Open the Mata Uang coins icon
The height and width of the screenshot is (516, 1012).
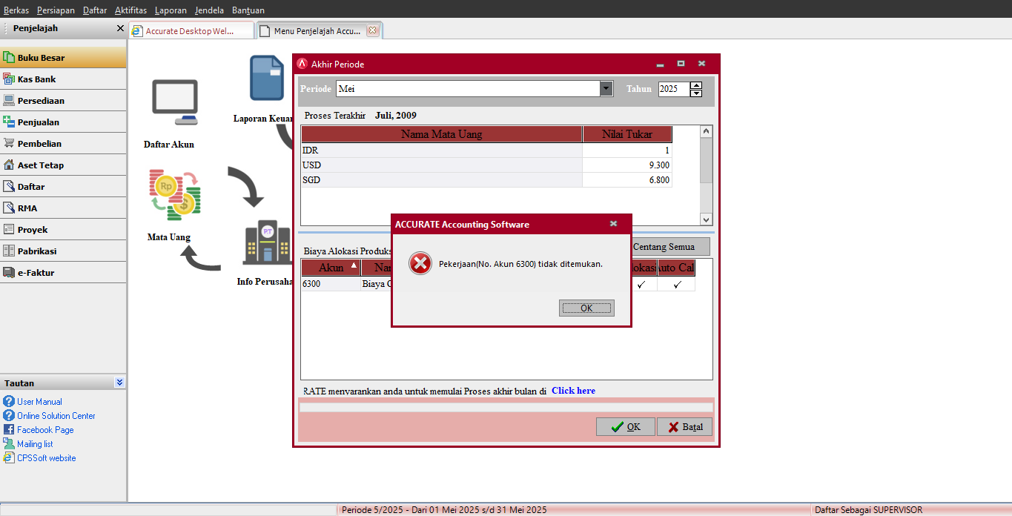tap(174, 196)
